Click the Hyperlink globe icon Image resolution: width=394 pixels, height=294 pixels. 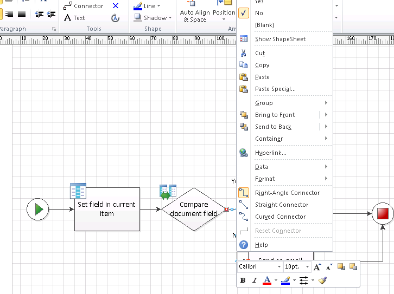244,153
